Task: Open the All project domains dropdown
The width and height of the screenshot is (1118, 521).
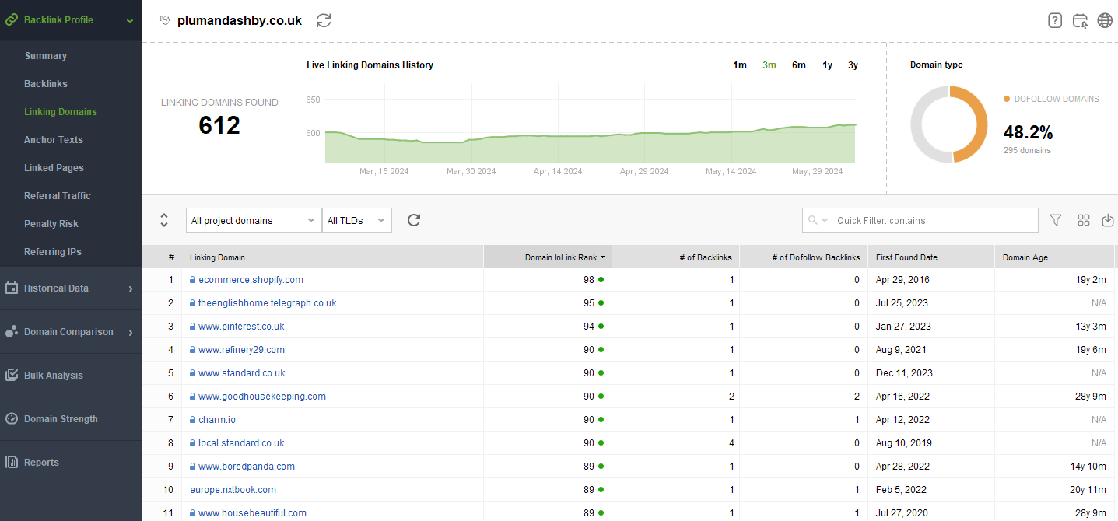Action: click(x=254, y=220)
